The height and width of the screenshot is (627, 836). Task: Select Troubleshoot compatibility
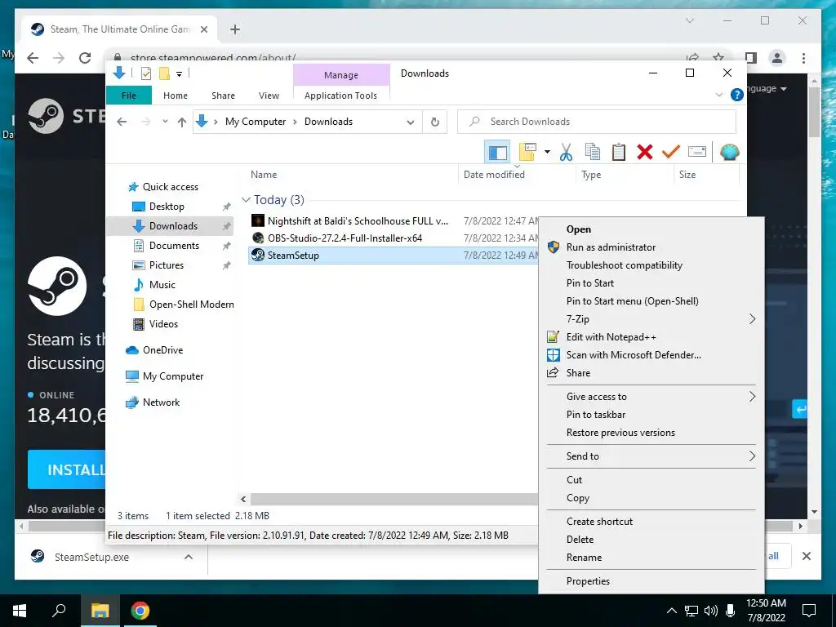pyautogui.click(x=651, y=265)
